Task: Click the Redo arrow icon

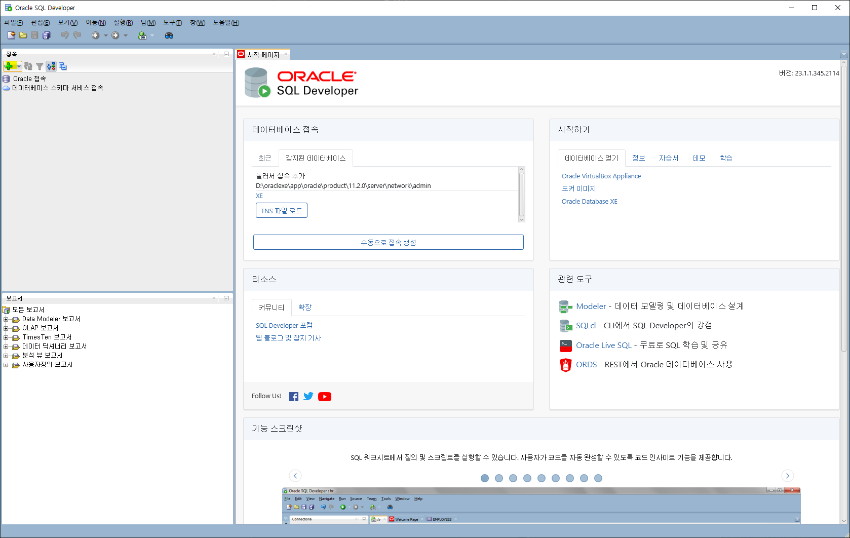Action: point(77,35)
